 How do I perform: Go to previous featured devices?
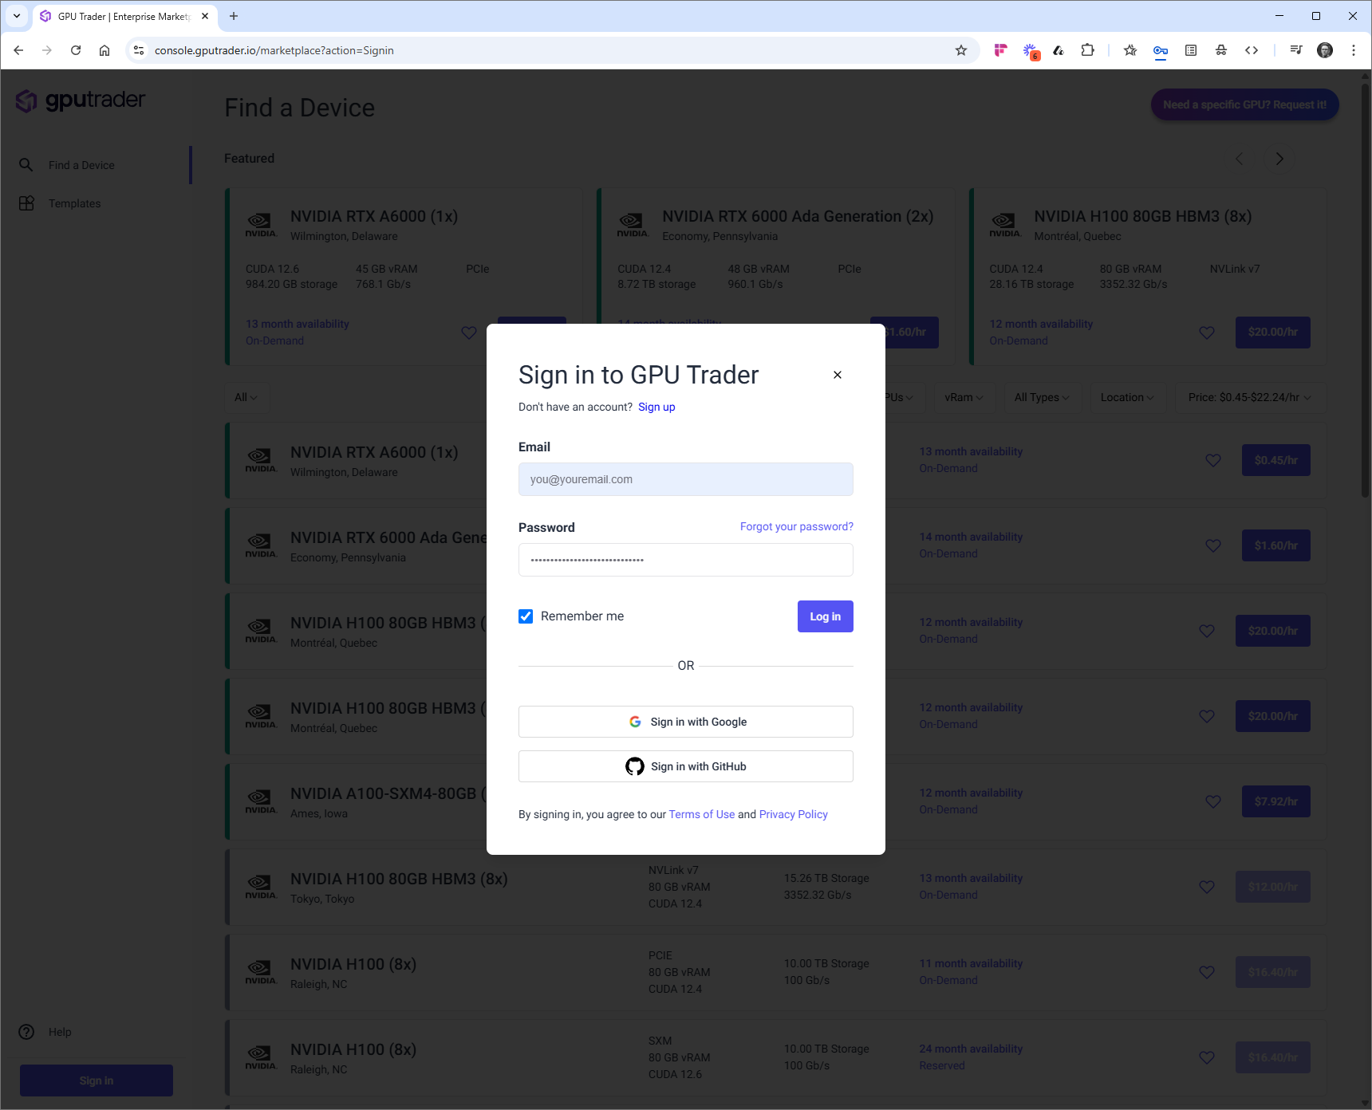coord(1240,159)
